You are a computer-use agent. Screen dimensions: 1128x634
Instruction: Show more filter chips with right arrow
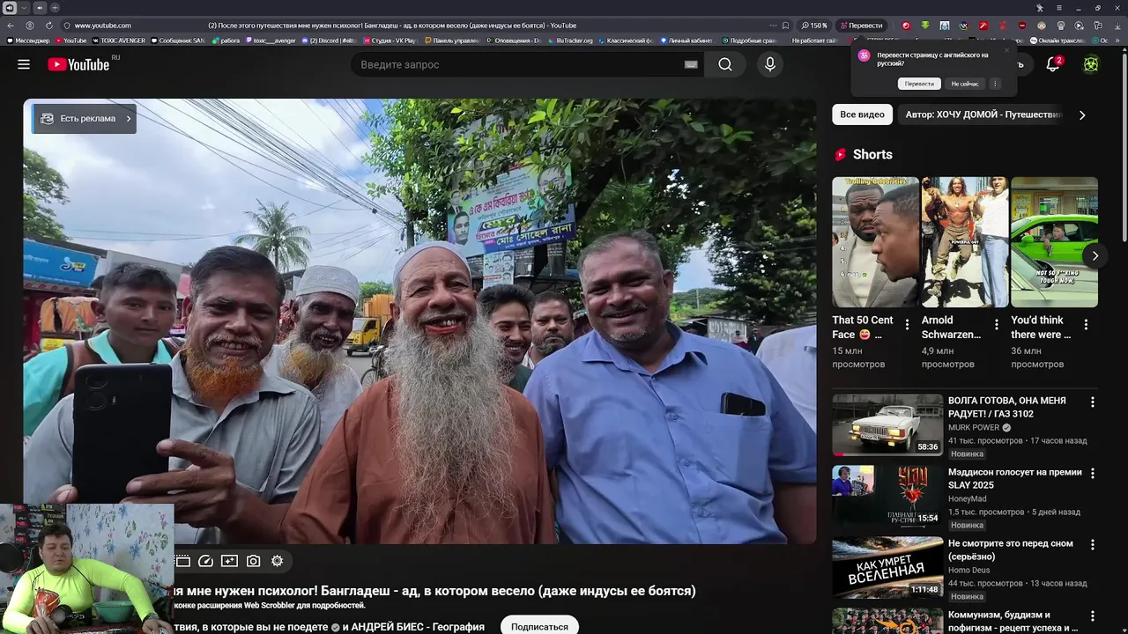(1082, 114)
